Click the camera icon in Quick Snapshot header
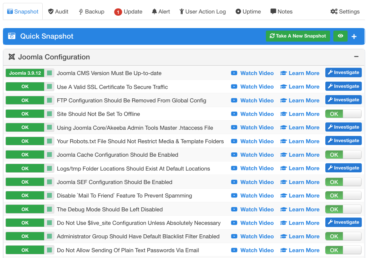This screenshot has height=258, width=368. (12, 36)
